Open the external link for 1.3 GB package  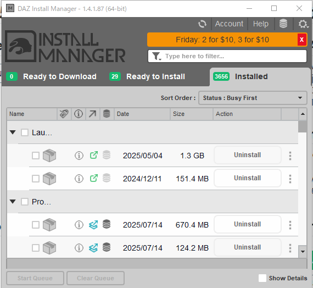coord(94,155)
